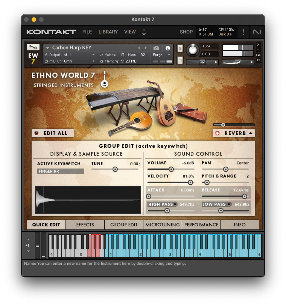This screenshot has height=305, width=286.
Task: Select the next instrument preset arrow
Action: 146,48
